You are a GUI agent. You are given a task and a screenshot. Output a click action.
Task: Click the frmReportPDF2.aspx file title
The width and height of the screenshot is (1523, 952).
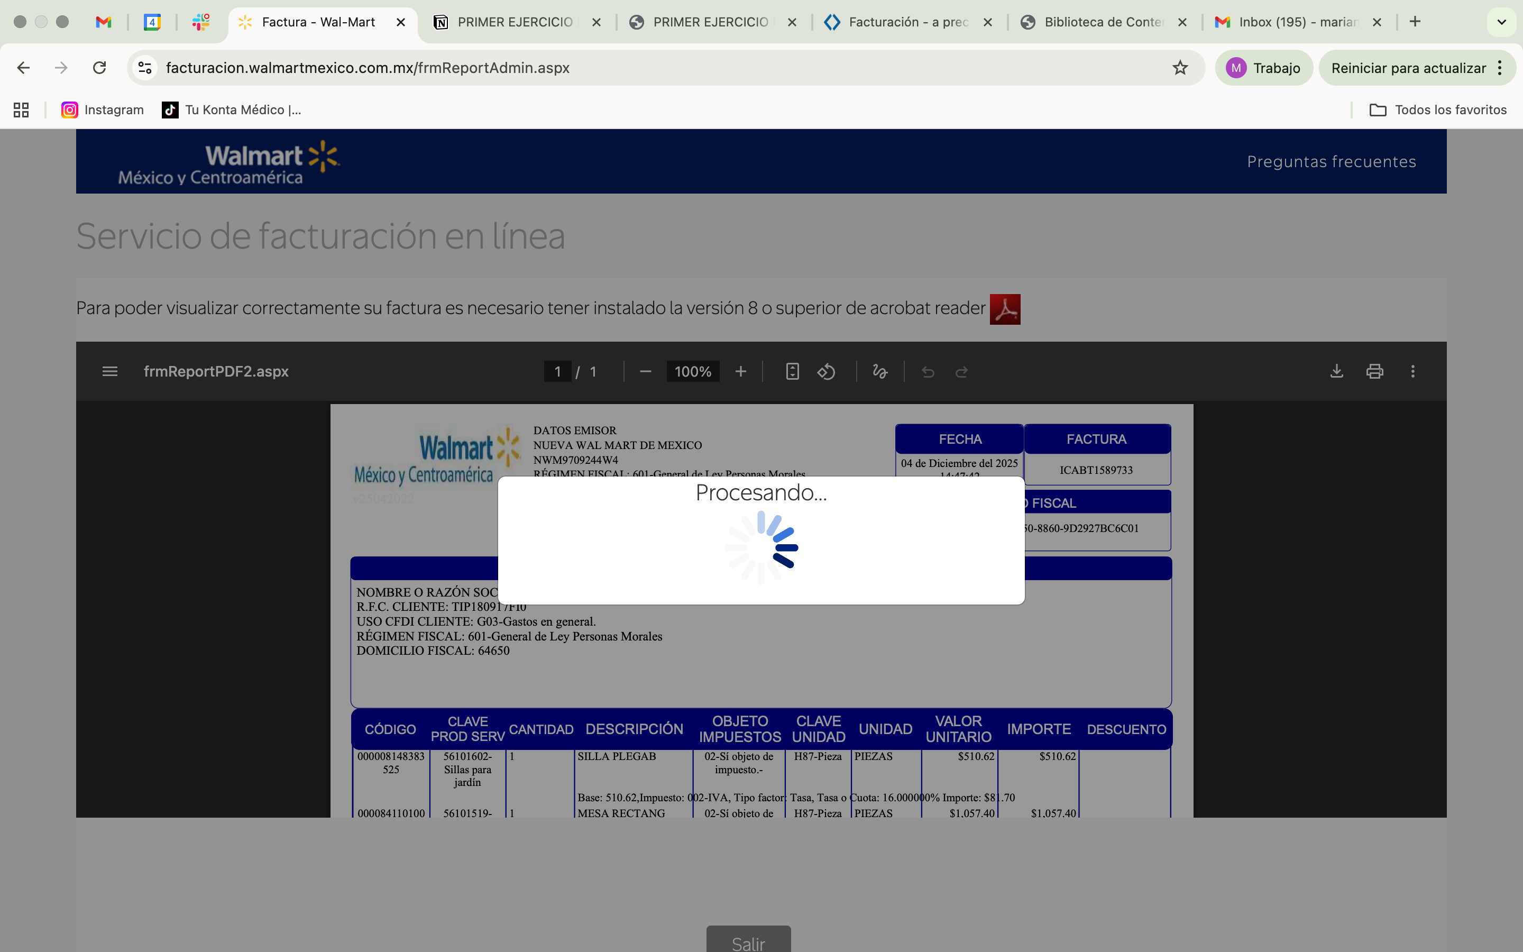coord(216,371)
